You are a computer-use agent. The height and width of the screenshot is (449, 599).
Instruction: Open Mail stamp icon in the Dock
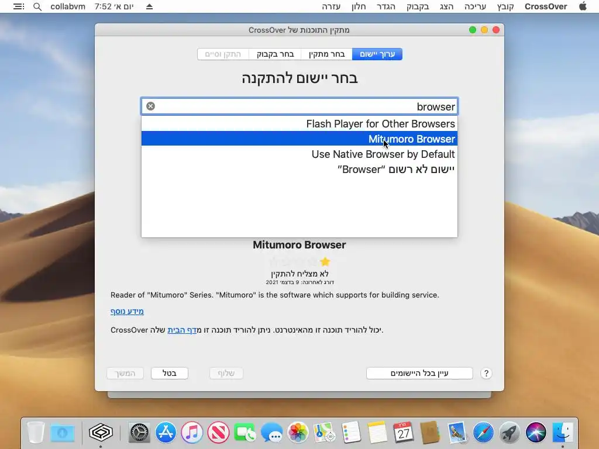coord(457,433)
